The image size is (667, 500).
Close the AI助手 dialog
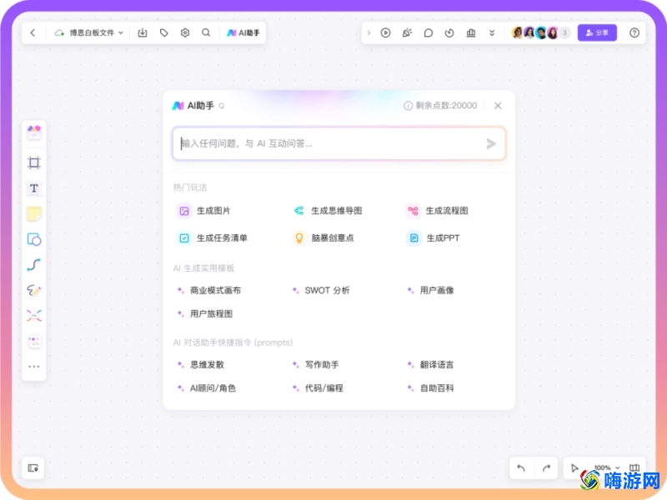click(498, 106)
